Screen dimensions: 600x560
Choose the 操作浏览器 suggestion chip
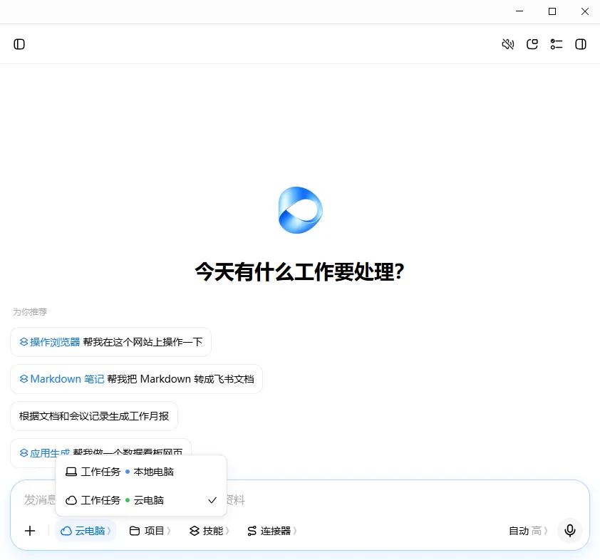[x=110, y=342]
